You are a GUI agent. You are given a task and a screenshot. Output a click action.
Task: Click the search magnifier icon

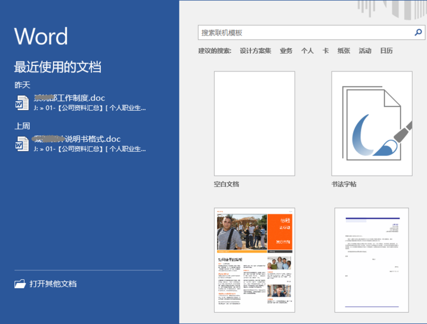tap(418, 33)
